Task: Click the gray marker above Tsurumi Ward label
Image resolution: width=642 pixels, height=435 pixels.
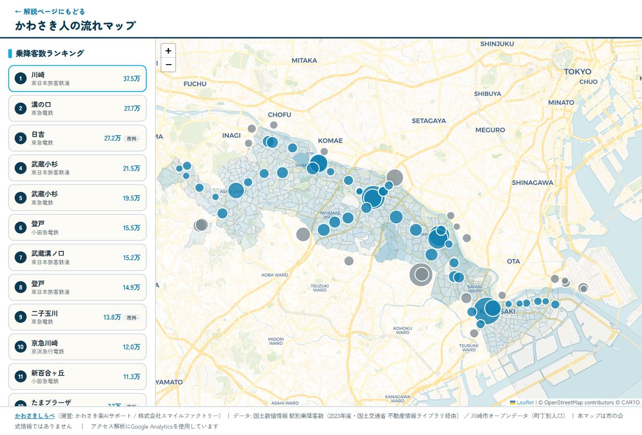Action: tap(474, 333)
